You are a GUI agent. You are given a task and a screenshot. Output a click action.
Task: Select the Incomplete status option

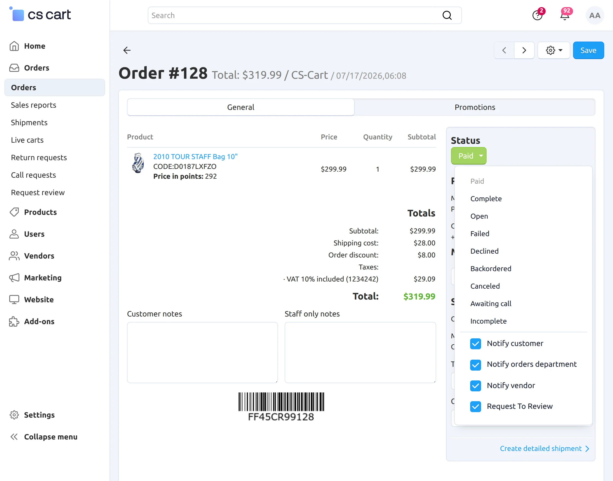[488, 321]
